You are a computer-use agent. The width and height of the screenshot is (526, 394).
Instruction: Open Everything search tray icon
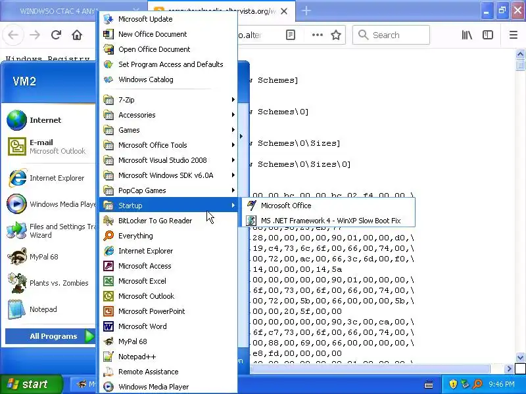pos(478,384)
